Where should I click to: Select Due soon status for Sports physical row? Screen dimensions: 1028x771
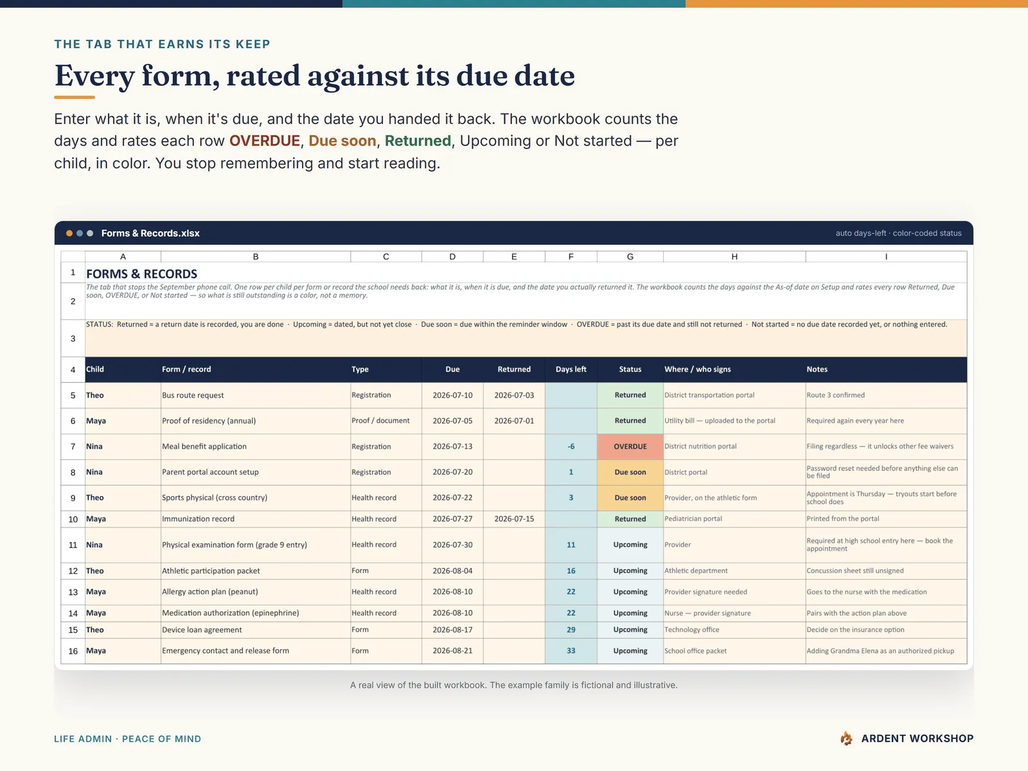click(630, 498)
